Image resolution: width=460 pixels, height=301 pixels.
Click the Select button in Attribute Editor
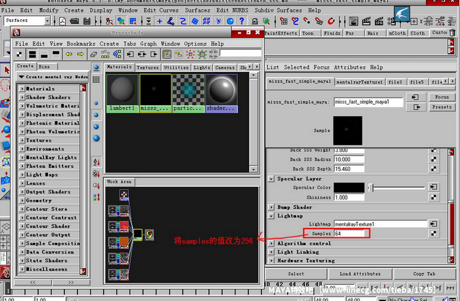(296, 274)
